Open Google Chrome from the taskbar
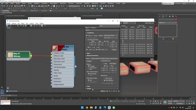The width and height of the screenshot is (196, 110). 87,108
